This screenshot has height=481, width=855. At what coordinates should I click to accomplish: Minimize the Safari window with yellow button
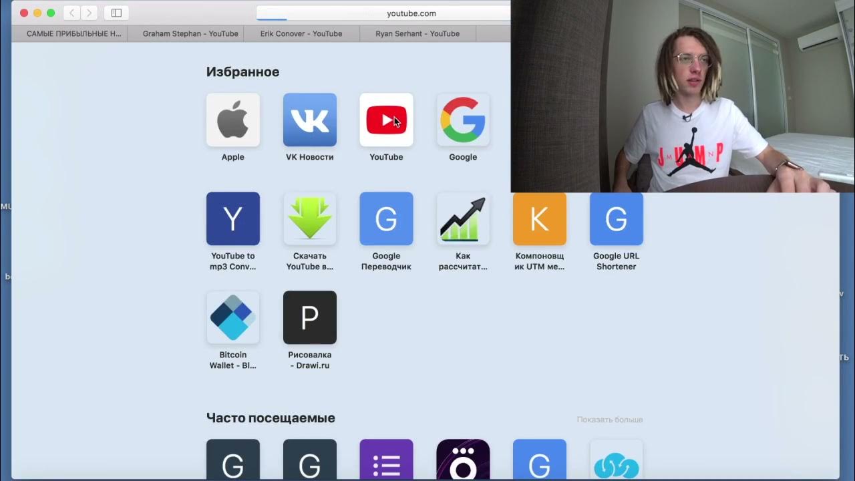[37, 13]
